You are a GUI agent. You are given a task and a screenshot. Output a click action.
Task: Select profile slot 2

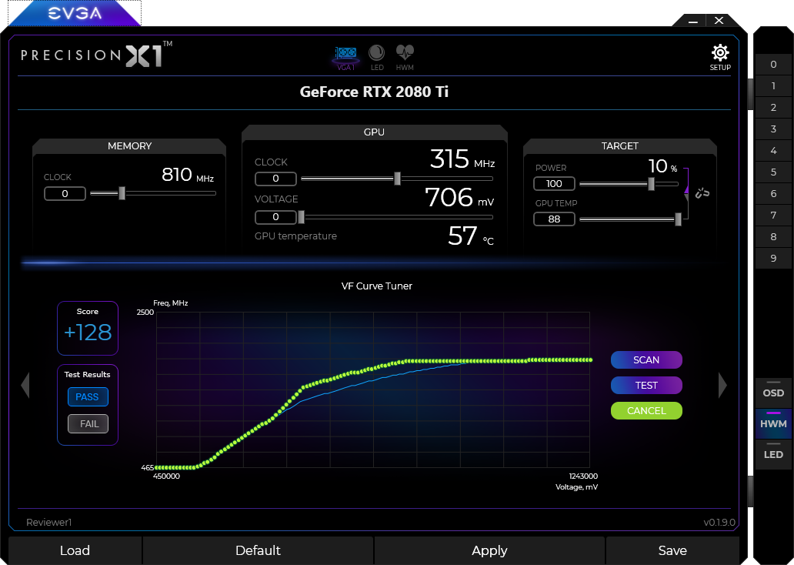click(773, 108)
